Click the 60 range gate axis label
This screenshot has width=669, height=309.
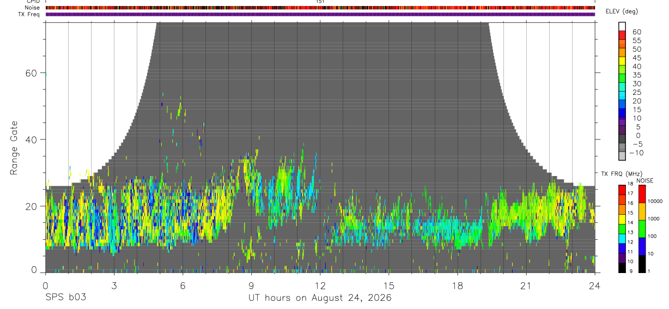point(31,73)
